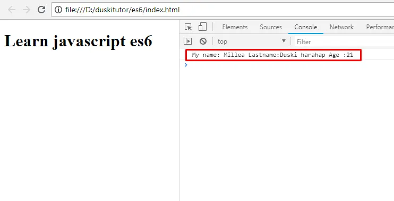Reload the page with refresh icon
The image size is (394, 201).
tap(41, 10)
